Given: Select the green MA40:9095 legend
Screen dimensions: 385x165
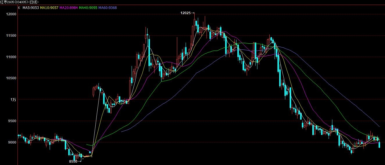Looking at the screenshot, I should click(x=88, y=8).
